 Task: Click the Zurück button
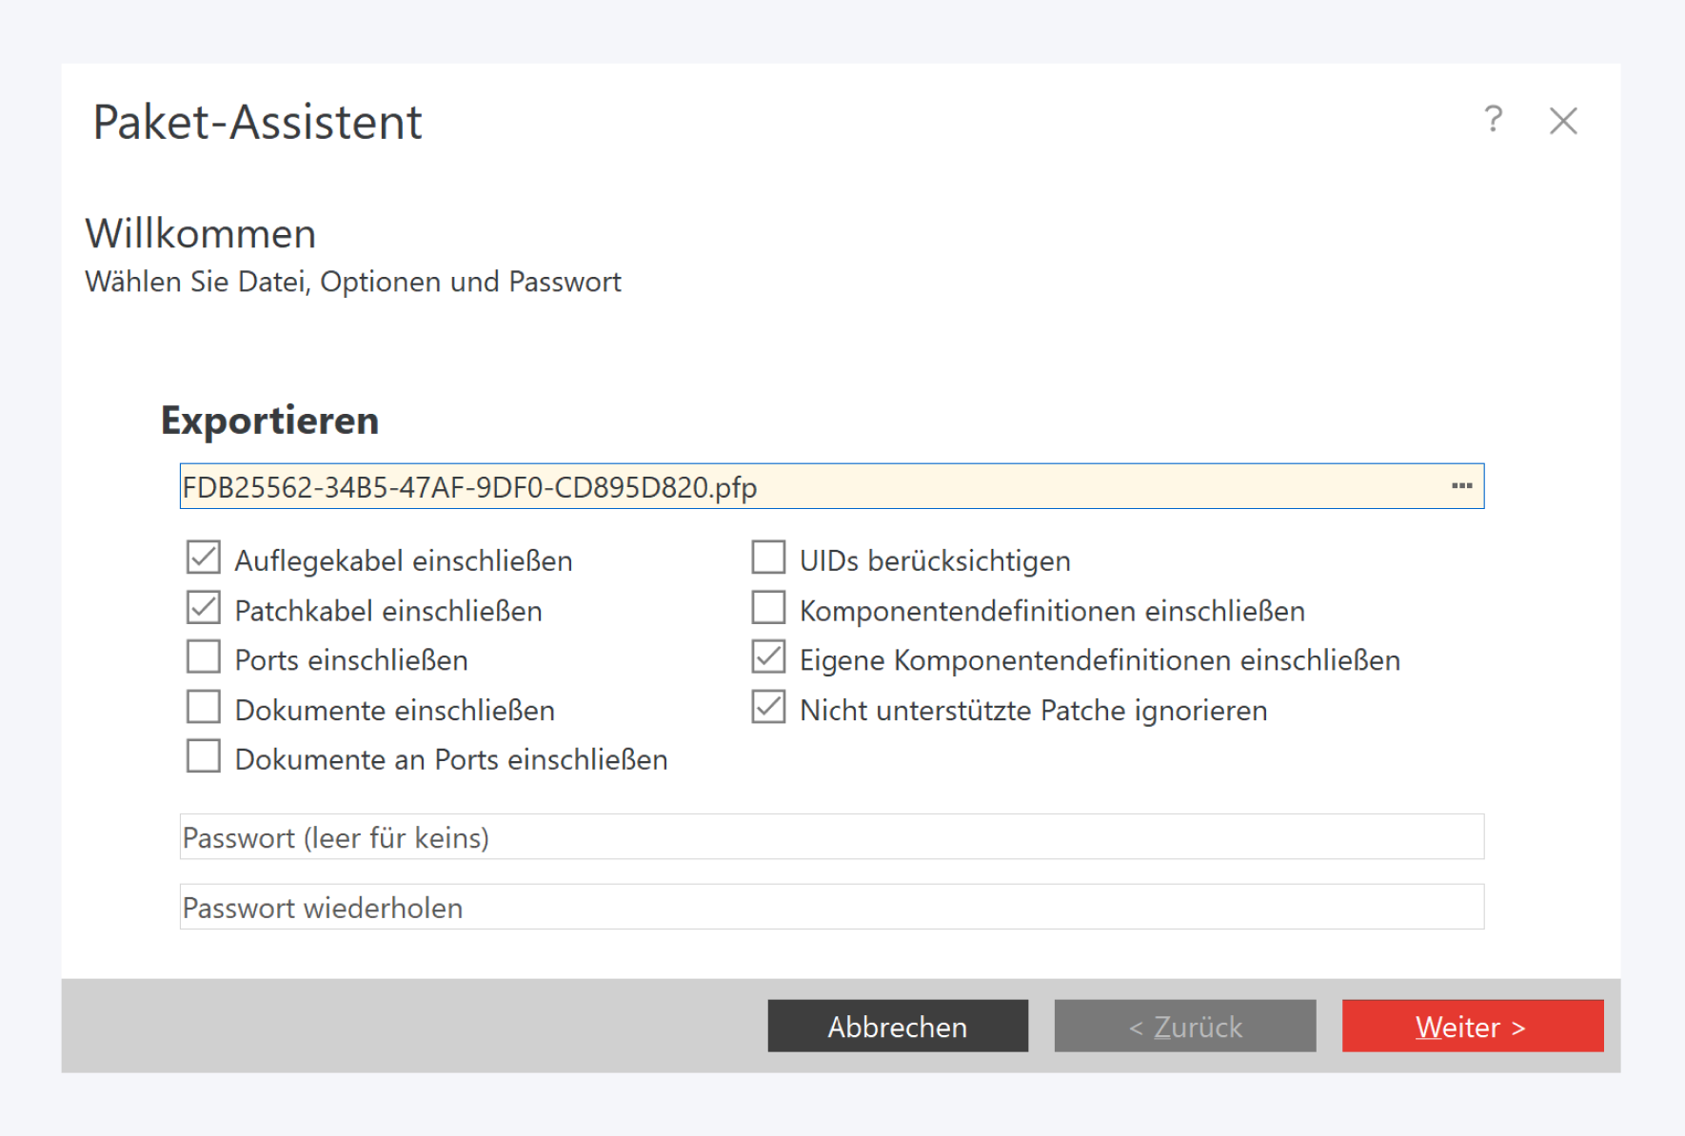pyautogui.click(x=1184, y=1026)
